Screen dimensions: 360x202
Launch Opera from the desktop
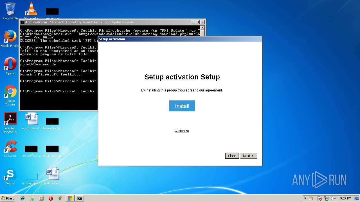point(10,66)
